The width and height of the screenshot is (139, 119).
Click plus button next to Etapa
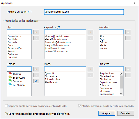point(90,69)
